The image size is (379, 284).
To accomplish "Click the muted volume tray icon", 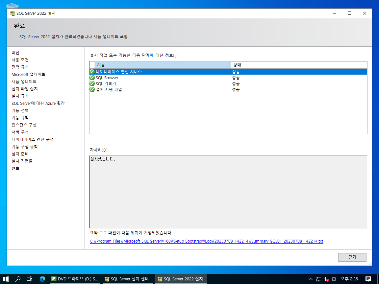I will click(326, 279).
